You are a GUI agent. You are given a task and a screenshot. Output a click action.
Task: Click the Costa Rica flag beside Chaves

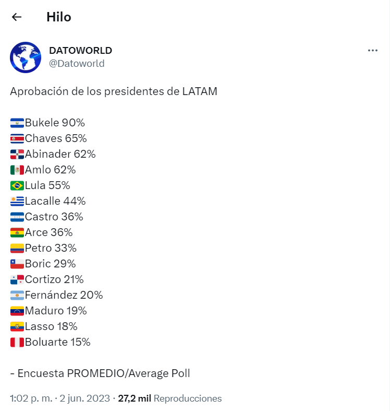[x=17, y=138]
